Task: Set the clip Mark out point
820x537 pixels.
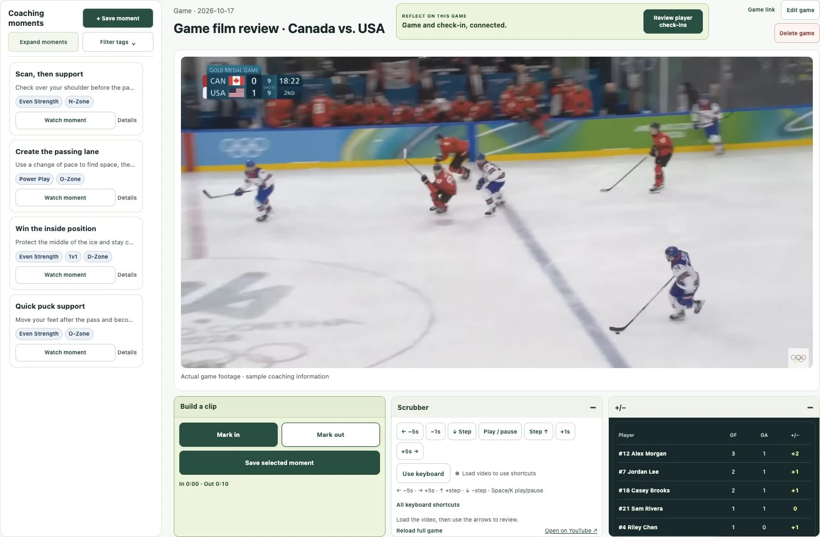Action: pos(331,435)
